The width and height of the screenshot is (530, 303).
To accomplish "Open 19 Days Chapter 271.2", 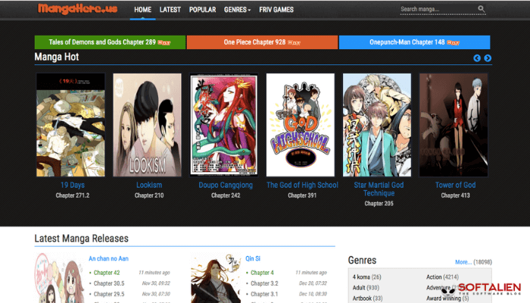I will point(73,195).
